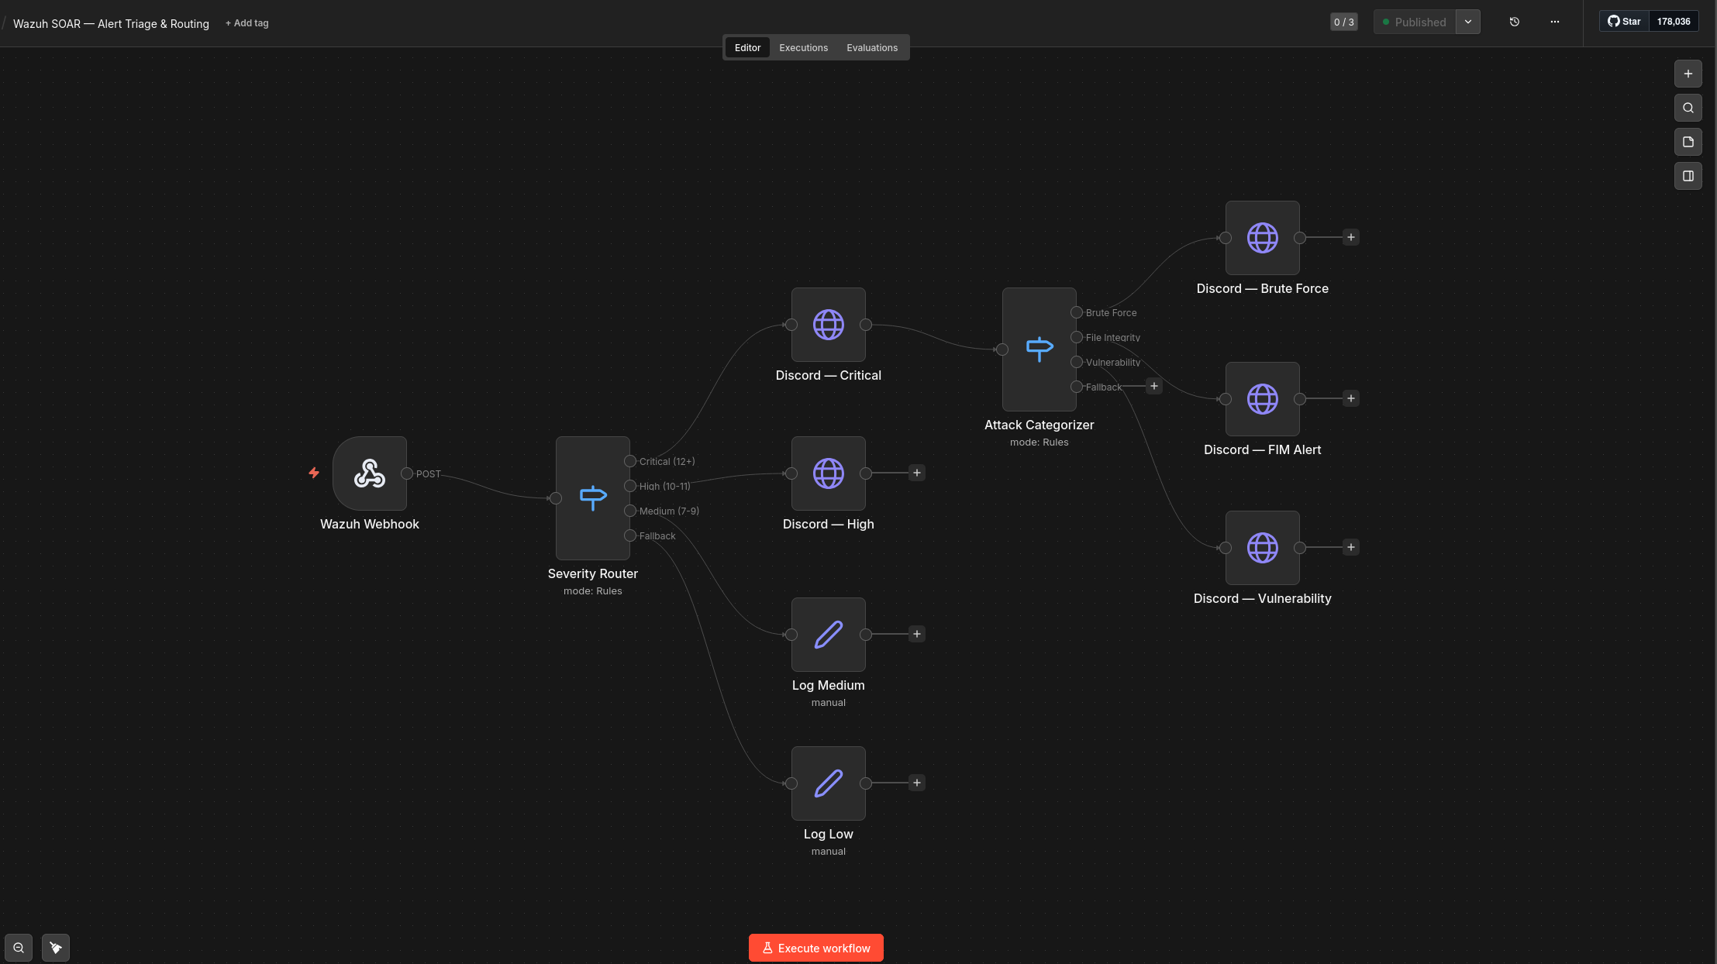Toggle the side panel icon
Image resolution: width=1717 pixels, height=964 pixels.
click(x=1688, y=177)
